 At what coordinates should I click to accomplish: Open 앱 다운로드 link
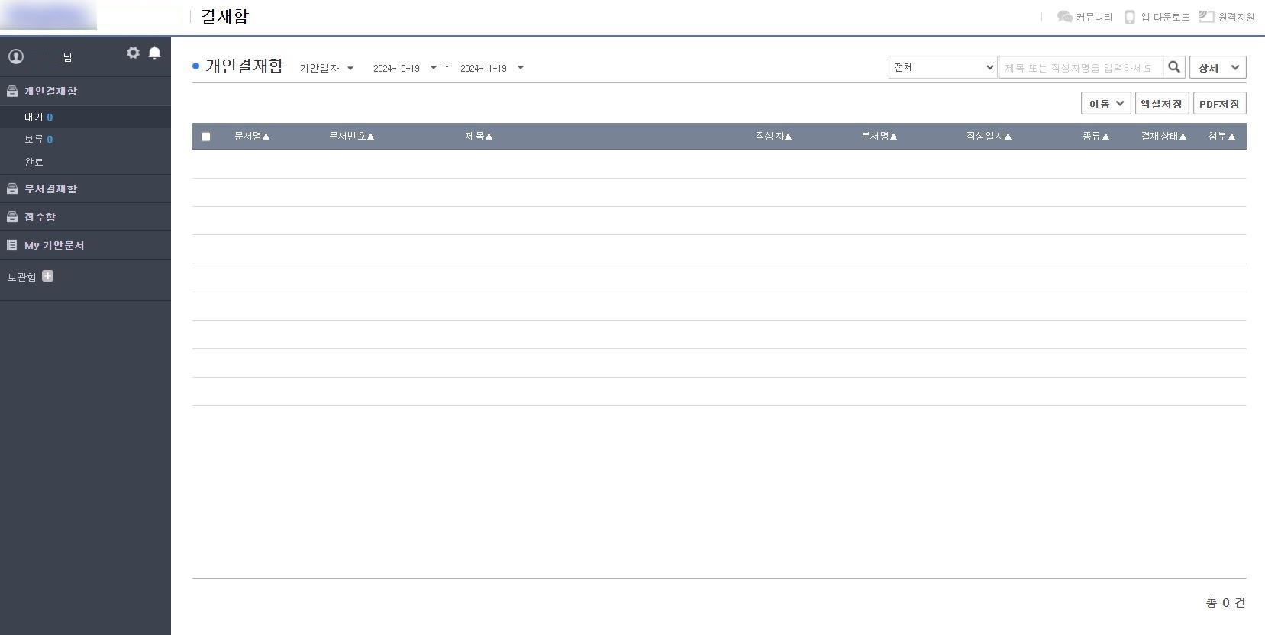(x=1165, y=17)
